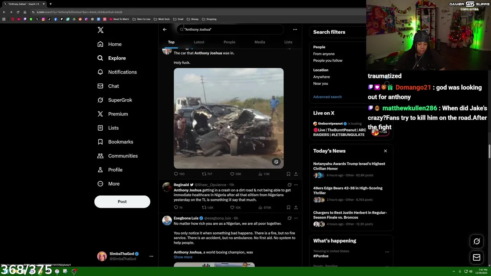This screenshot has width=491, height=276.
Task: Open the floating messages envelope button
Action: pos(477,258)
